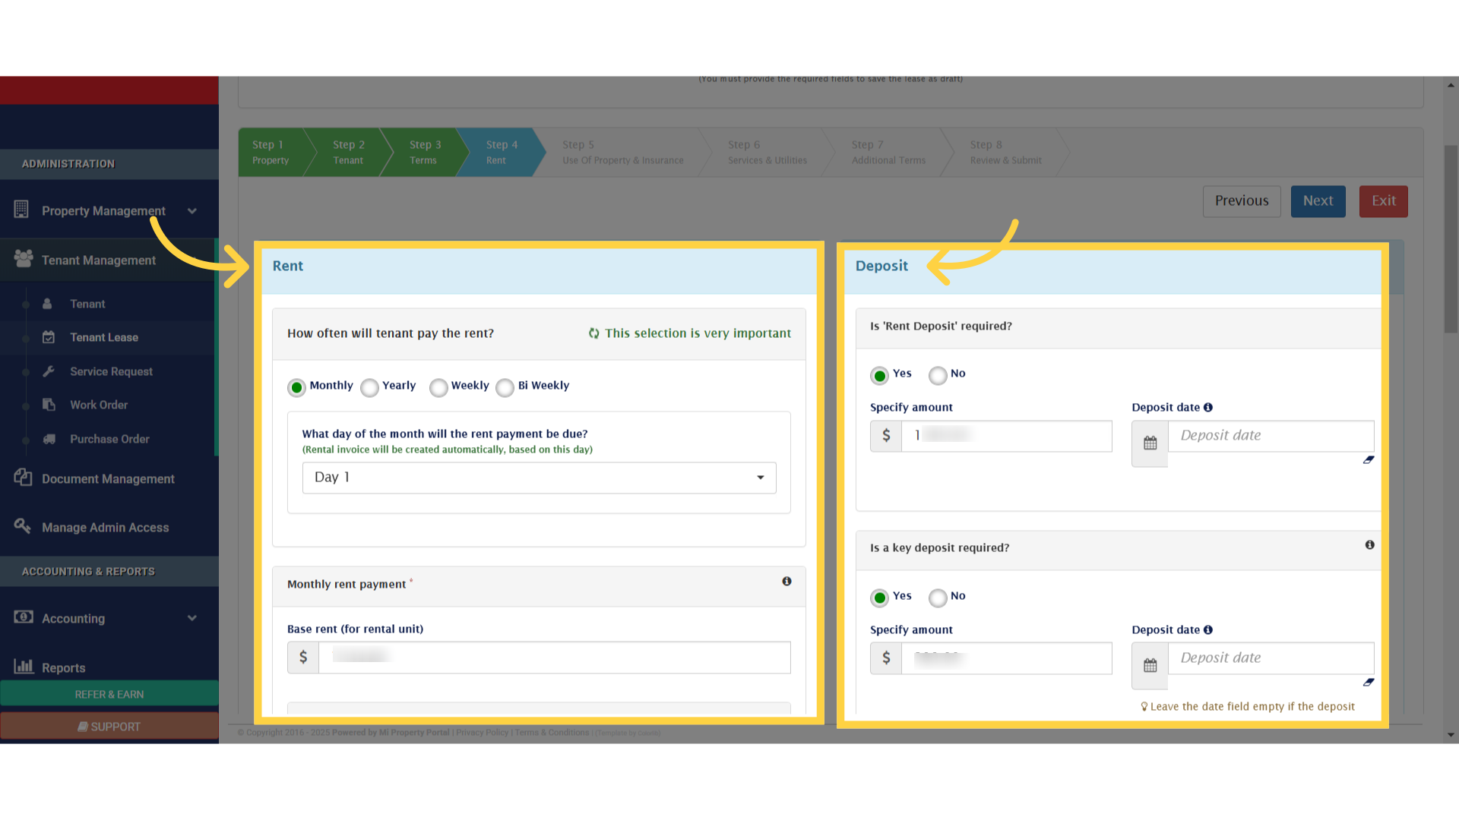Go to Step 8 Review & Submit
Image resolution: width=1459 pixels, height=820 pixels.
pyautogui.click(x=1005, y=153)
